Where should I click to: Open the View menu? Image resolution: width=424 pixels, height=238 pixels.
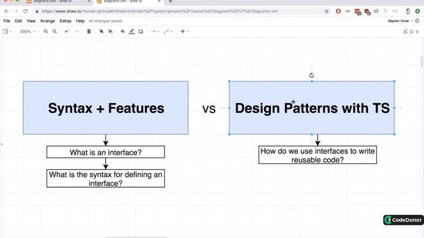point(31,20)
